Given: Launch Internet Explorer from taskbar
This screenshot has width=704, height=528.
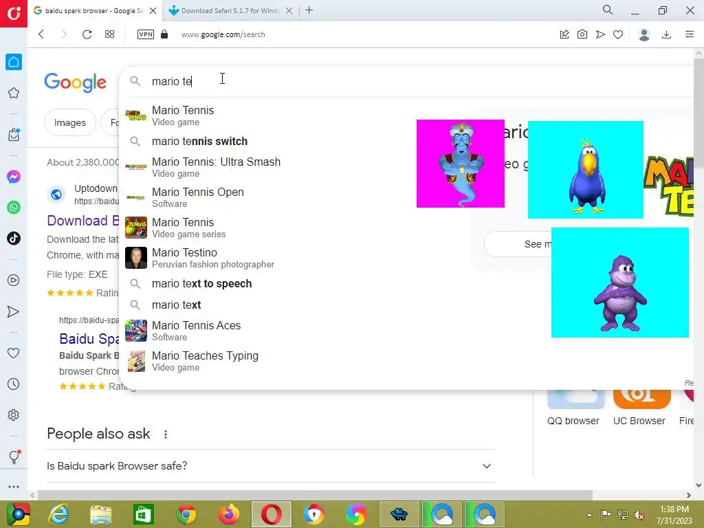Looking at the screenshot, I should pyautogui.click(x=59, y=514).
